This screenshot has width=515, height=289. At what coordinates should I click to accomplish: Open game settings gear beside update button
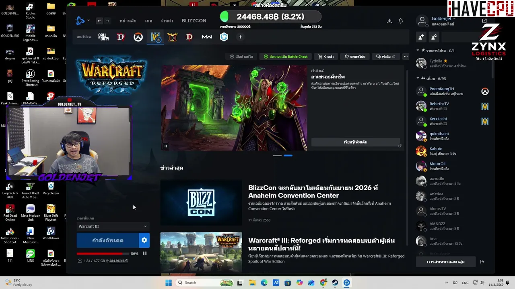(x=144, y=240)
